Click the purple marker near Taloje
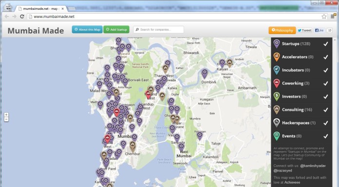 pyautogui.click(x=200, y=136)
